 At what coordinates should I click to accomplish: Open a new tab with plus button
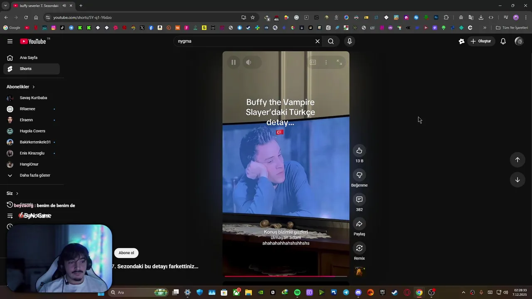pyautogui.click(x=81, y=6)
